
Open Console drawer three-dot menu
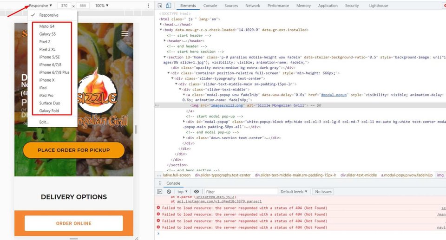coord(160,183)
